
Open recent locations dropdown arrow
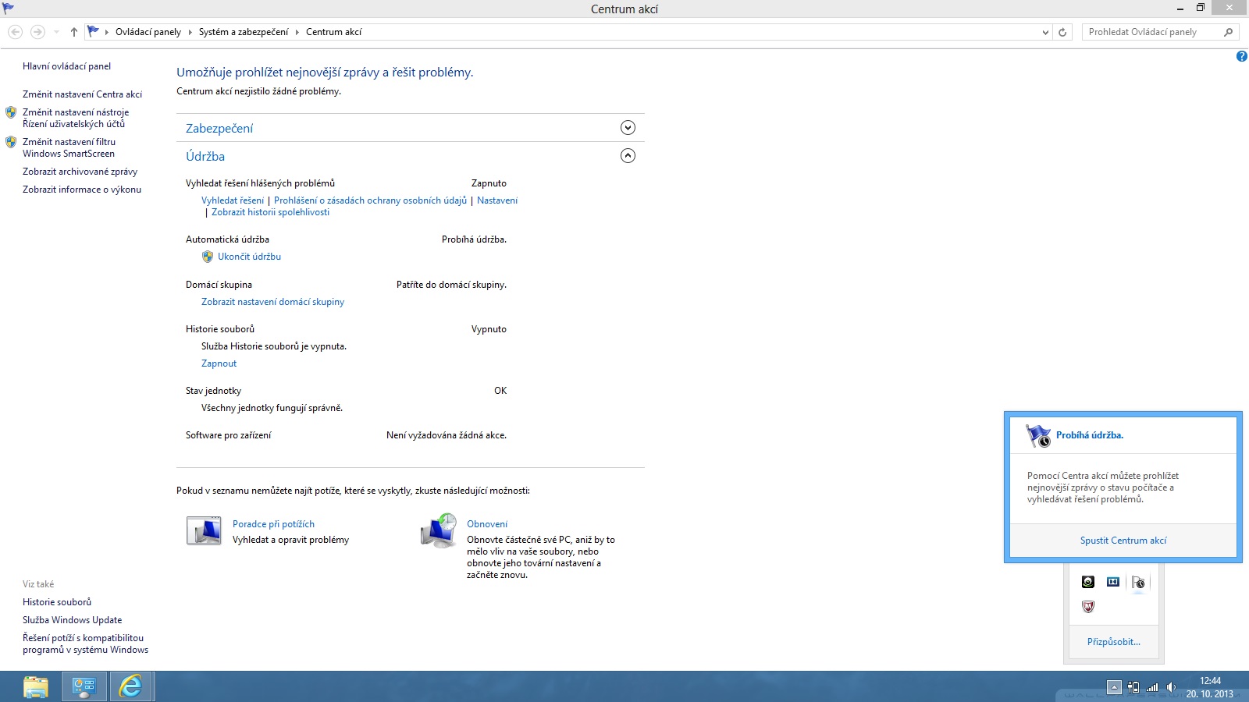56,32
